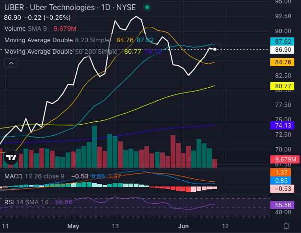Click the May date axis label

[73, 226]
